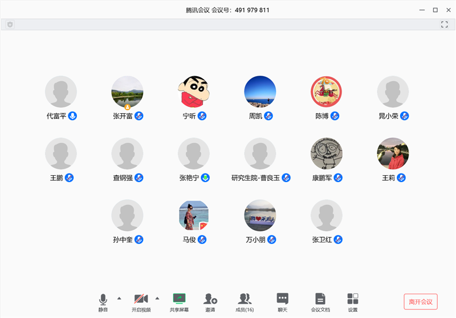Click the shield security icon at top left
456x318 pixels.
point(10,24)
